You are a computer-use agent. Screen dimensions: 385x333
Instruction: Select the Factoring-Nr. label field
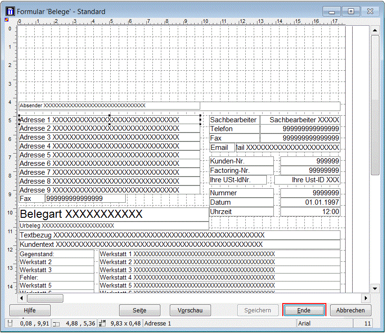click(x=242, y=170)
